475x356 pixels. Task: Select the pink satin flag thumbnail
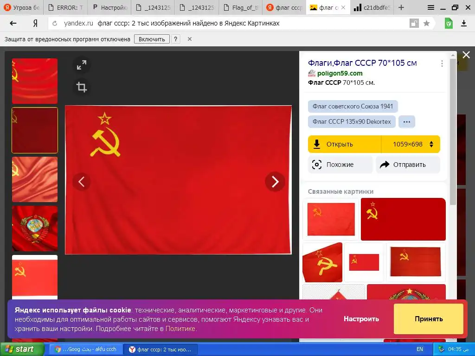coord(34,179)
